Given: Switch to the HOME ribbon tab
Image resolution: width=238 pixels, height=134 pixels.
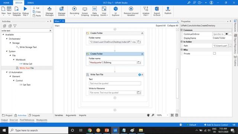Looking at the screenshot, I should tap(6, 3).
